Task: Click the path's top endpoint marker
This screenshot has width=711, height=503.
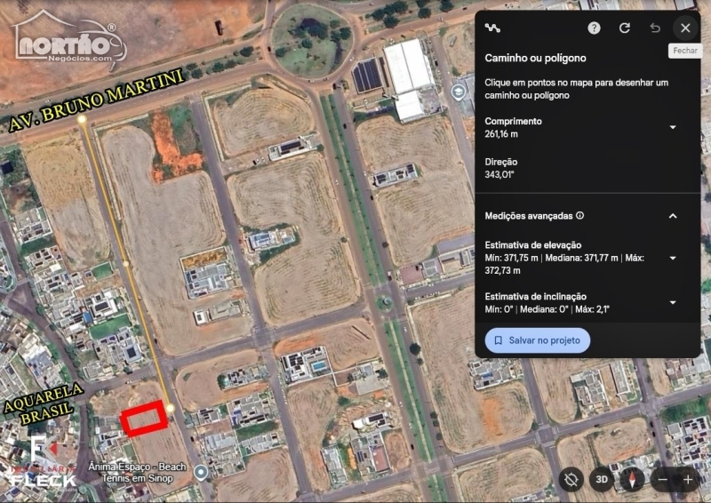Action: pyautogui.click(x=82, y=120)
